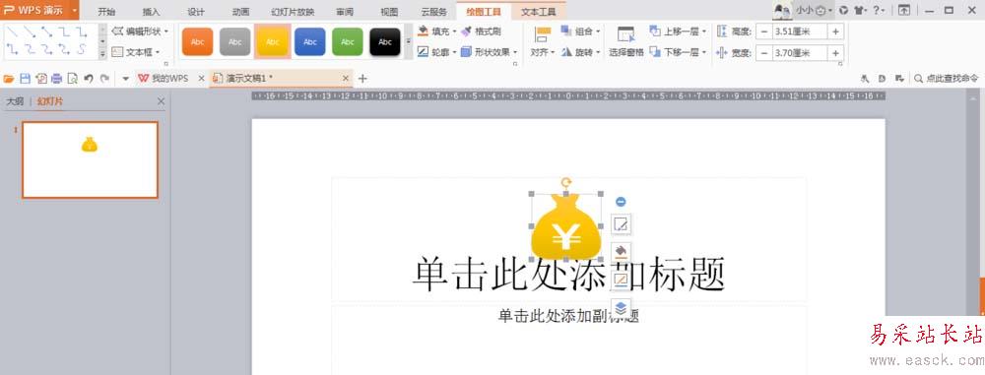Select the gray Abc shape style
Screen dimensions: 985x375
click(235, 42)
